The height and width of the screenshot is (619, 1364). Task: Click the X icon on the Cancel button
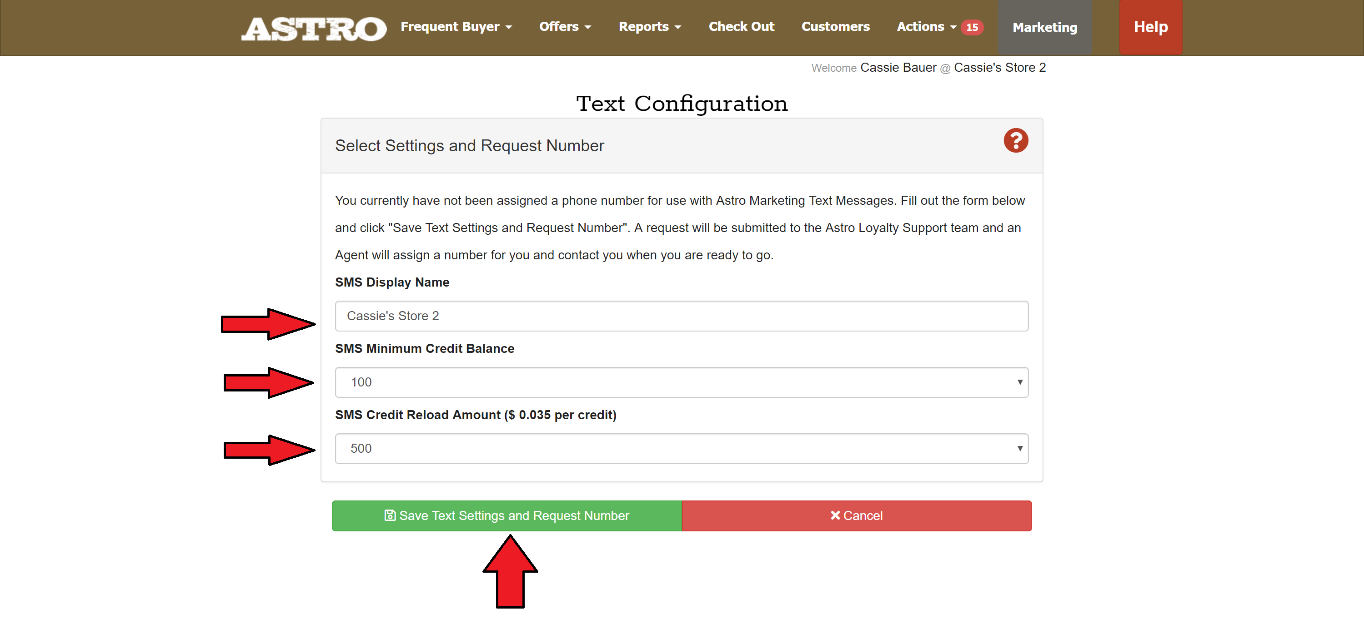click(x=835, y=515)
